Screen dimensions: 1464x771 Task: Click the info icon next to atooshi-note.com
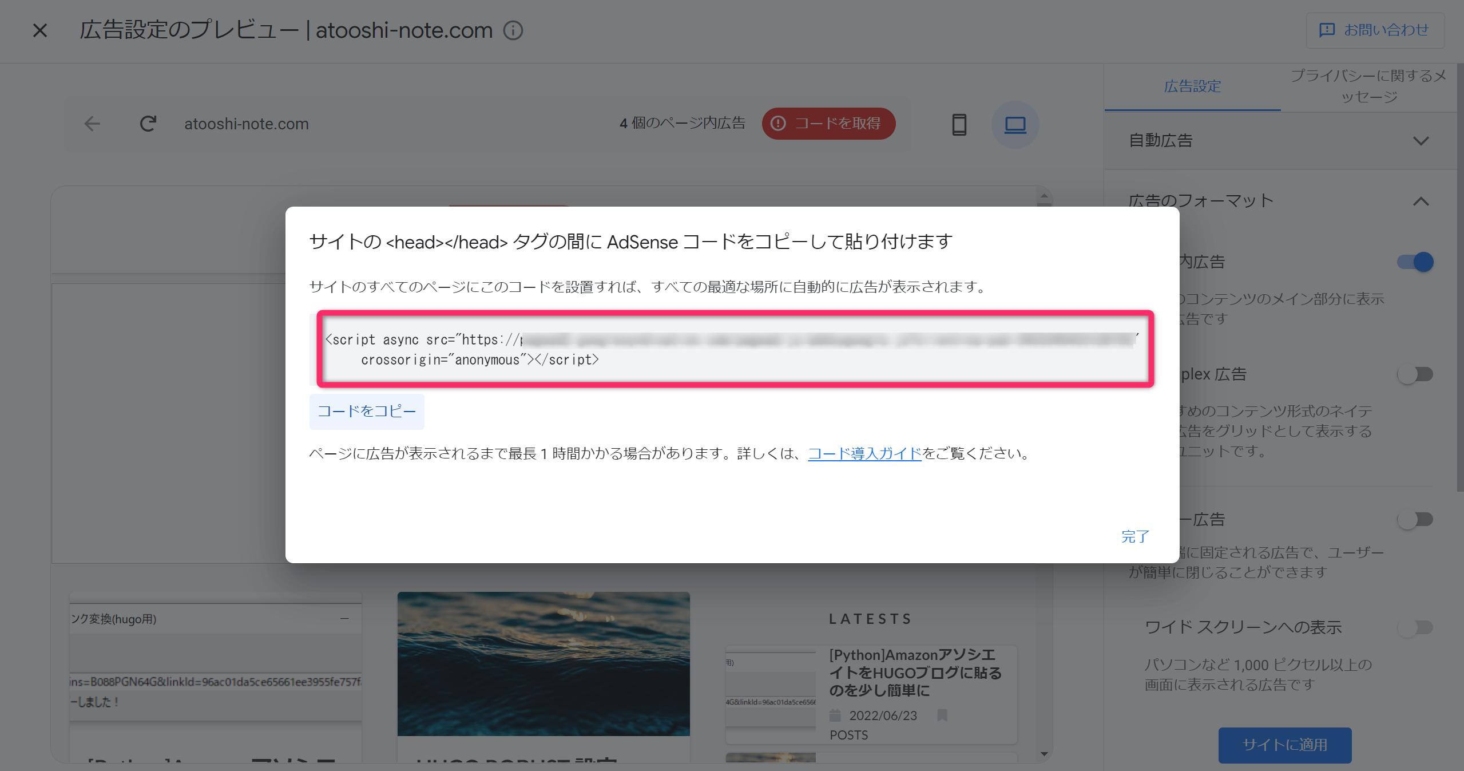point(513,30)
